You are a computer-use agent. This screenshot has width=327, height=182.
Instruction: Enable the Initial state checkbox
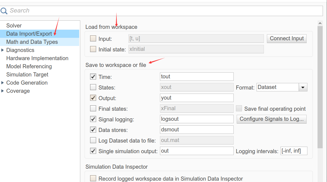pos(93,49)
